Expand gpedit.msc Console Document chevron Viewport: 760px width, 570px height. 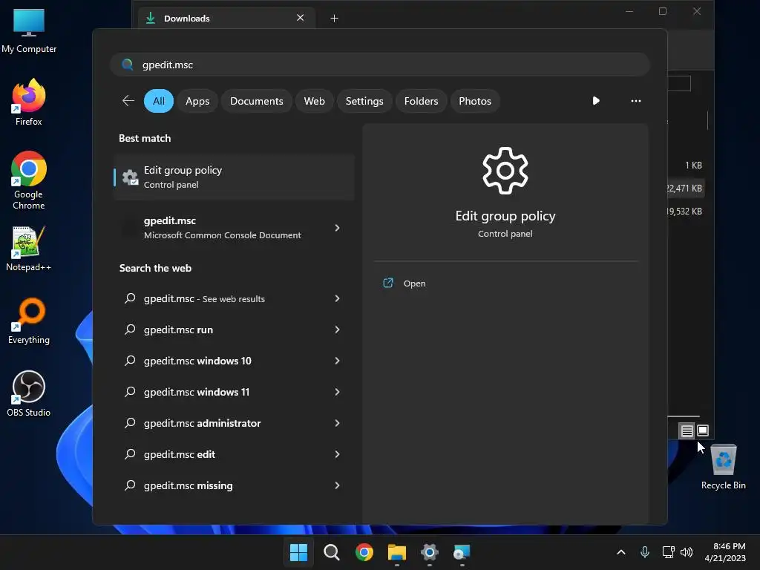(338, 227)
